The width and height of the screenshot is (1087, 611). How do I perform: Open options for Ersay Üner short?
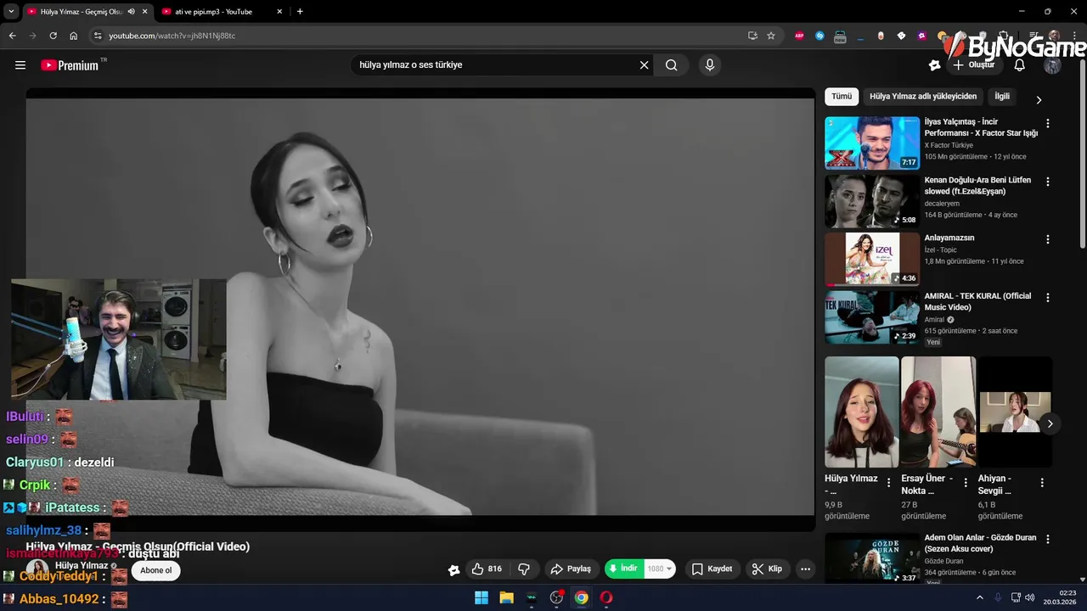coord(966,483)
